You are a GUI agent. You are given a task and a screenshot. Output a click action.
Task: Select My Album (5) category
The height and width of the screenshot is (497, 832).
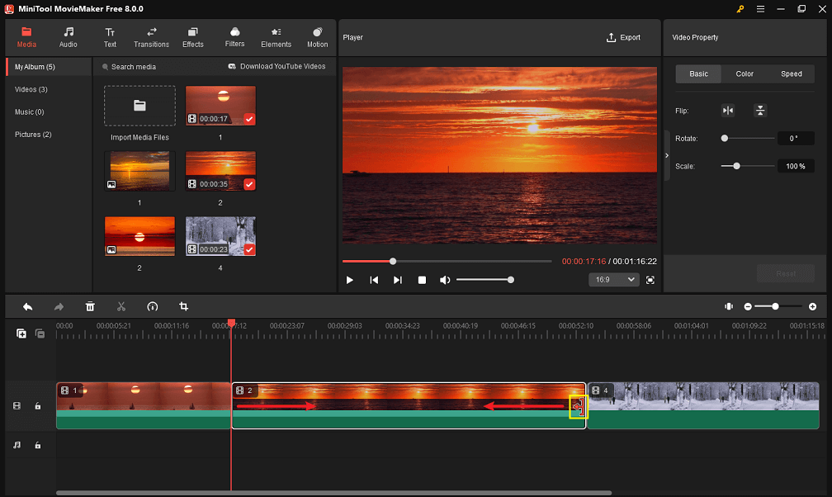tap(49, 67)
